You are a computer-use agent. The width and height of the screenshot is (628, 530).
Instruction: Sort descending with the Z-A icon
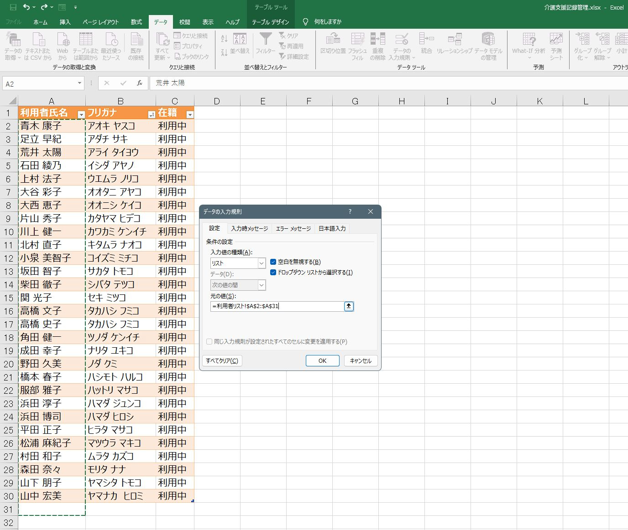(x=224, y=53)
